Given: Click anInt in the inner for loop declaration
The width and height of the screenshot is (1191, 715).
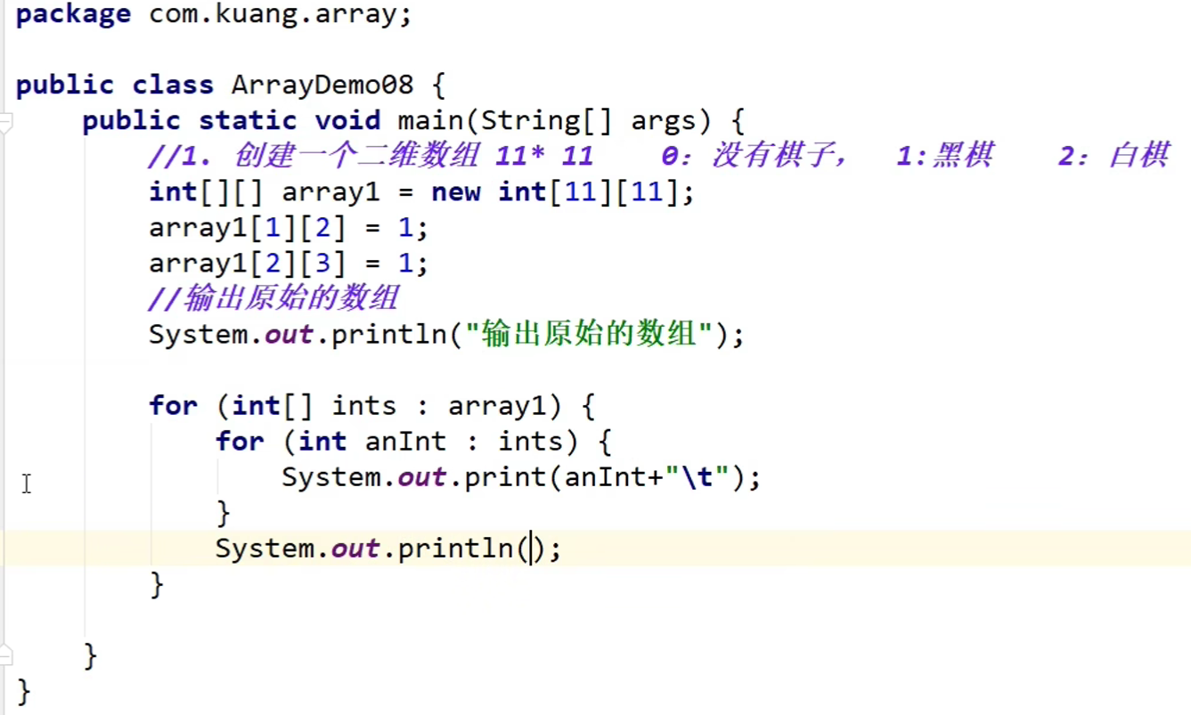Looking at the screenshot, I should (x=404, y=442).
